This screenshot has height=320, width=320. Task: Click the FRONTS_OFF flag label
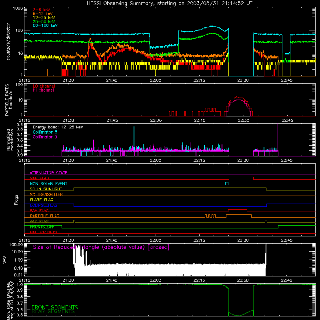click(x=42, y=227)
